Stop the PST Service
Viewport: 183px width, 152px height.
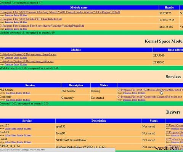(x=8, y=93)
